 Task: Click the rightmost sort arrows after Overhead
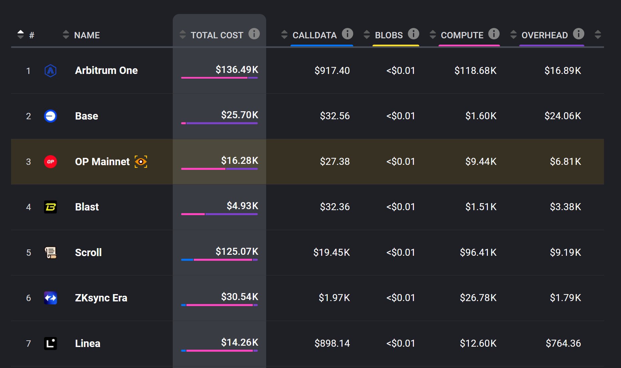(598, 34)
